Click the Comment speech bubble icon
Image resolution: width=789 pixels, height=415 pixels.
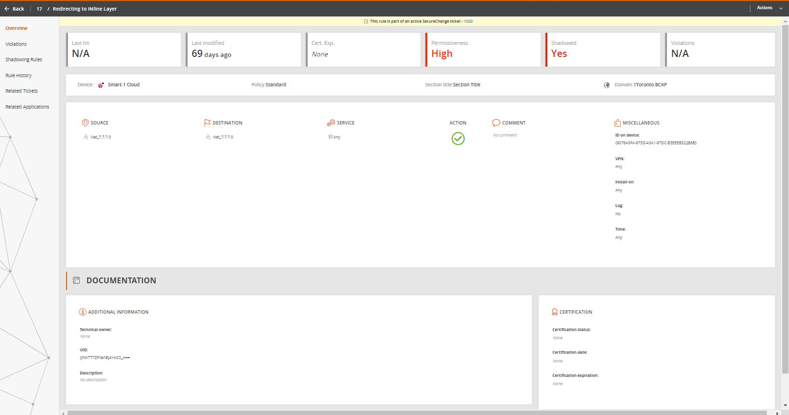(x=496, y=123)
